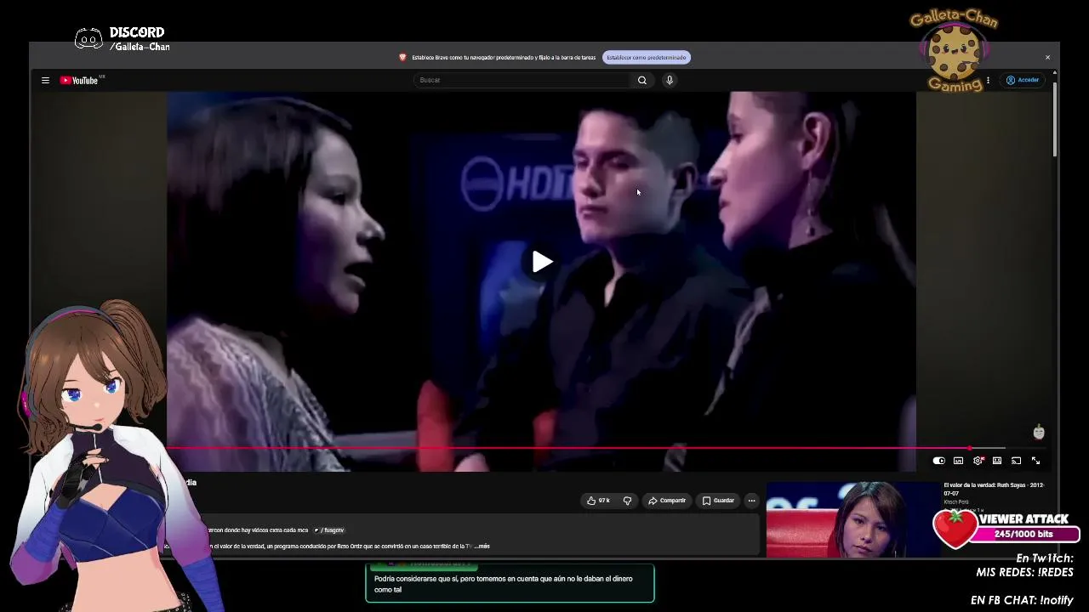Enter fullscreen mode
1089x612 pixels.
pyautogui.click(x=1035, y=461)
